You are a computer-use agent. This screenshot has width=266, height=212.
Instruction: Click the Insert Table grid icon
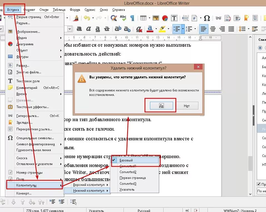point(143,18)
